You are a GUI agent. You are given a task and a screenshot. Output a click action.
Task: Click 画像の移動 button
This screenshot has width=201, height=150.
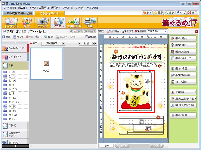(183, 38)
